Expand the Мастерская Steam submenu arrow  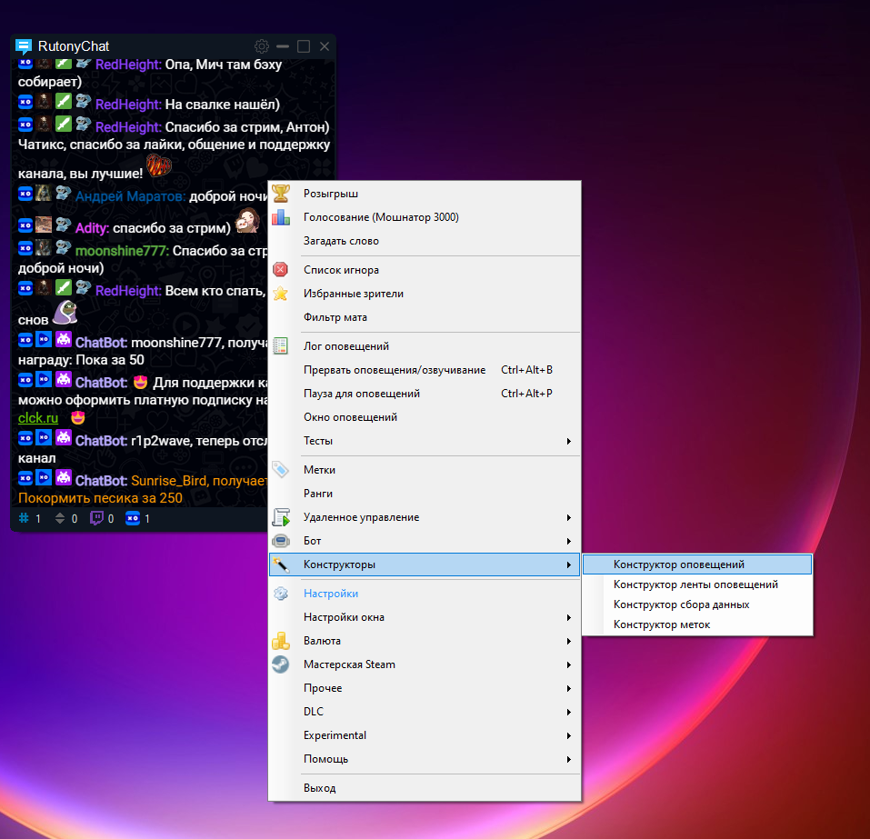[x=569, y=664]
